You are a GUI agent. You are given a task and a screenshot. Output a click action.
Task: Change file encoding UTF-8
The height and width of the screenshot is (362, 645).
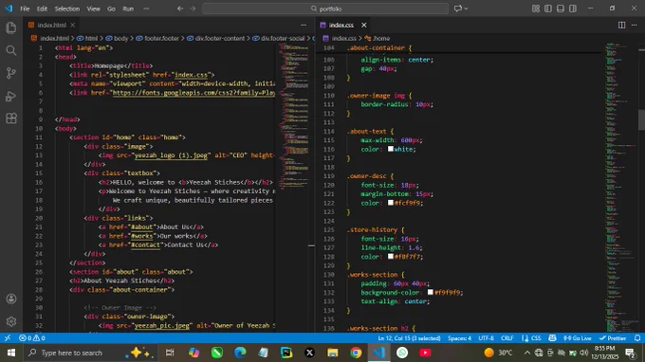486,338
